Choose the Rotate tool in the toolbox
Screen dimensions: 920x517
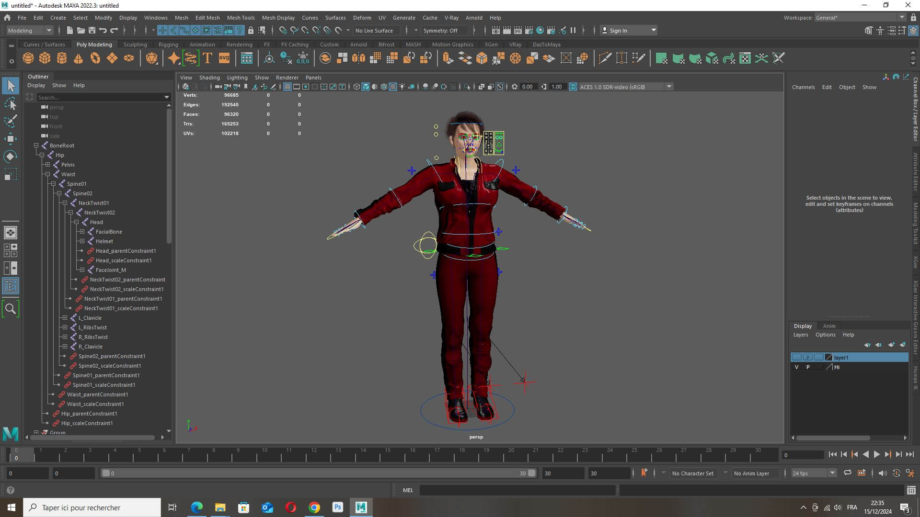(10, 157)
